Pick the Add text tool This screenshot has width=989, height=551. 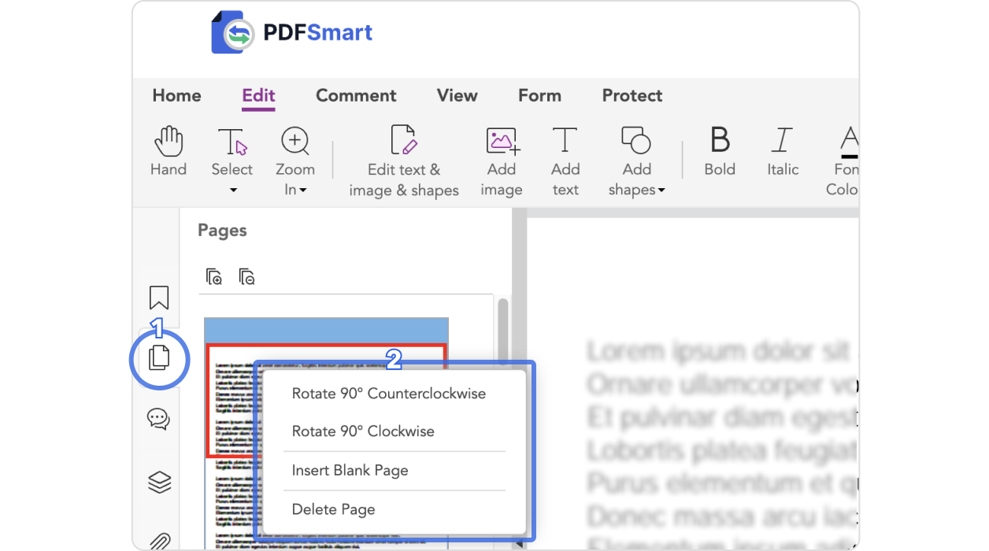click(x=565, y=161)
